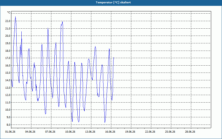
Task: Click the 15,0 y-axis label
Action: pos(8,73)
